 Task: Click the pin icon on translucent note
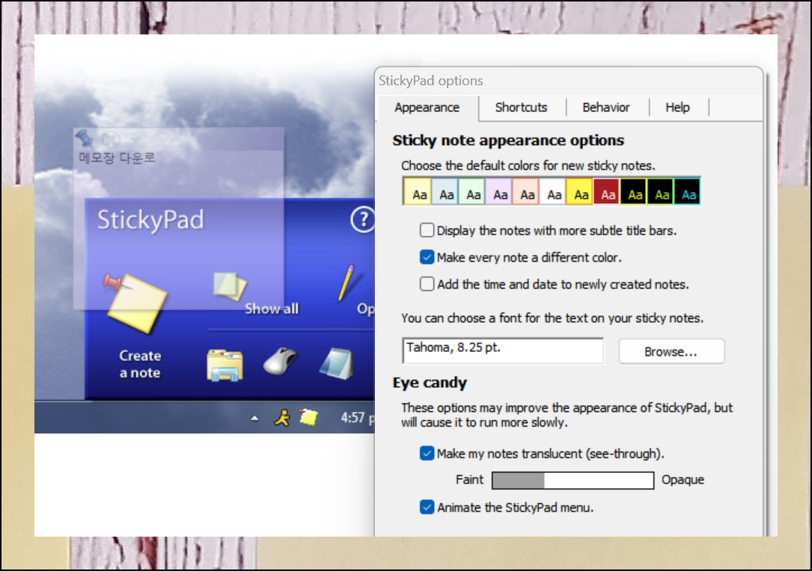pyautogui.click(x=85, y=138)
